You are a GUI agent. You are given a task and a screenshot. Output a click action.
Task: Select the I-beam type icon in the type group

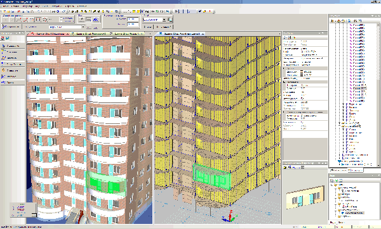(82, 20)
